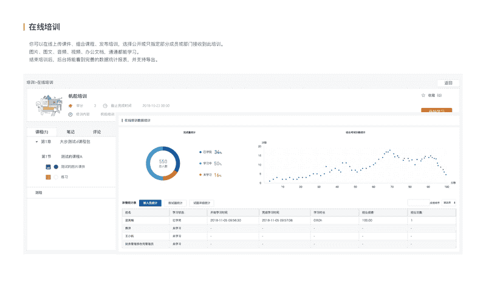Open the 测验 section
The image size is (486, 282).
coord(39,192)
